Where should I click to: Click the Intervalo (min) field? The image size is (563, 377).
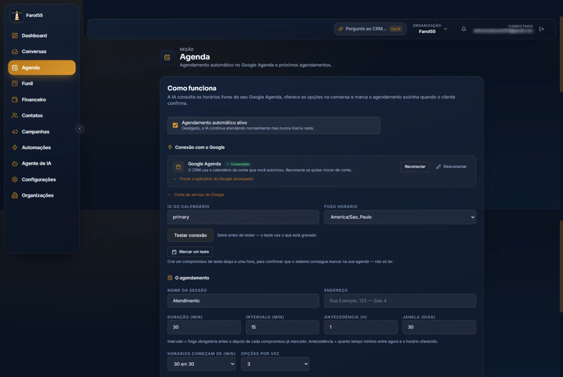point(282,327)
